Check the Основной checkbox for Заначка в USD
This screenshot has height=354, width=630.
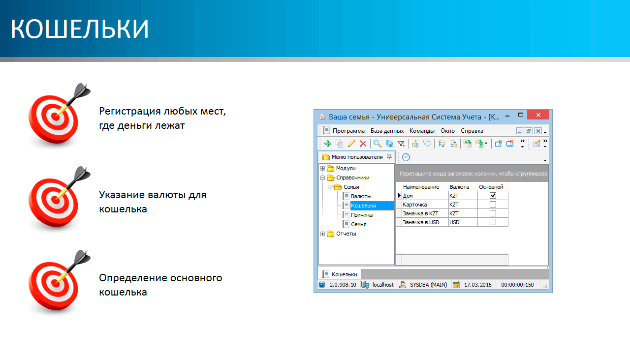tap(493, 222)
